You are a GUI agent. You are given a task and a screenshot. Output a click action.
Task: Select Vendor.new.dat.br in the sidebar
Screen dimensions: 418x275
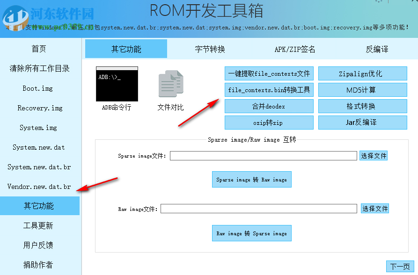tap(40, 186)
